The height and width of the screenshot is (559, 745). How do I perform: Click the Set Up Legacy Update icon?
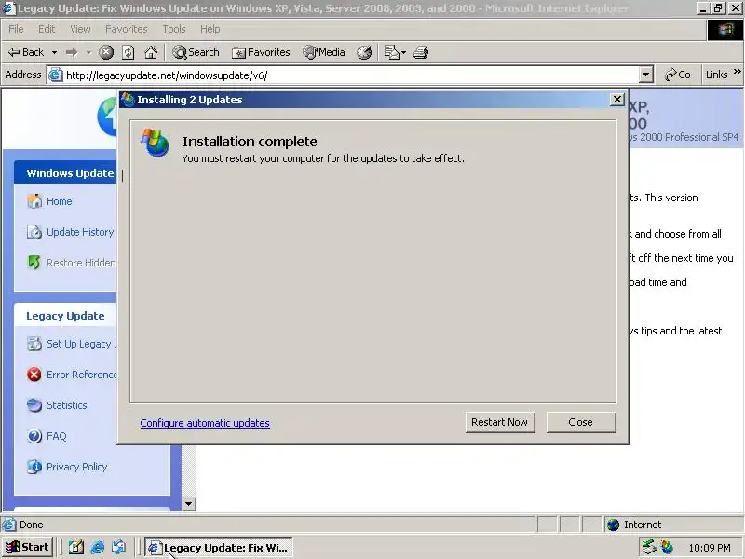[34, 344]
